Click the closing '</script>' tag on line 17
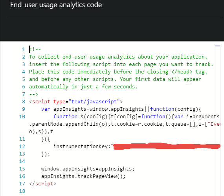Image resolution: width=224 pixels, height=196 pixels. coord(42,184)
